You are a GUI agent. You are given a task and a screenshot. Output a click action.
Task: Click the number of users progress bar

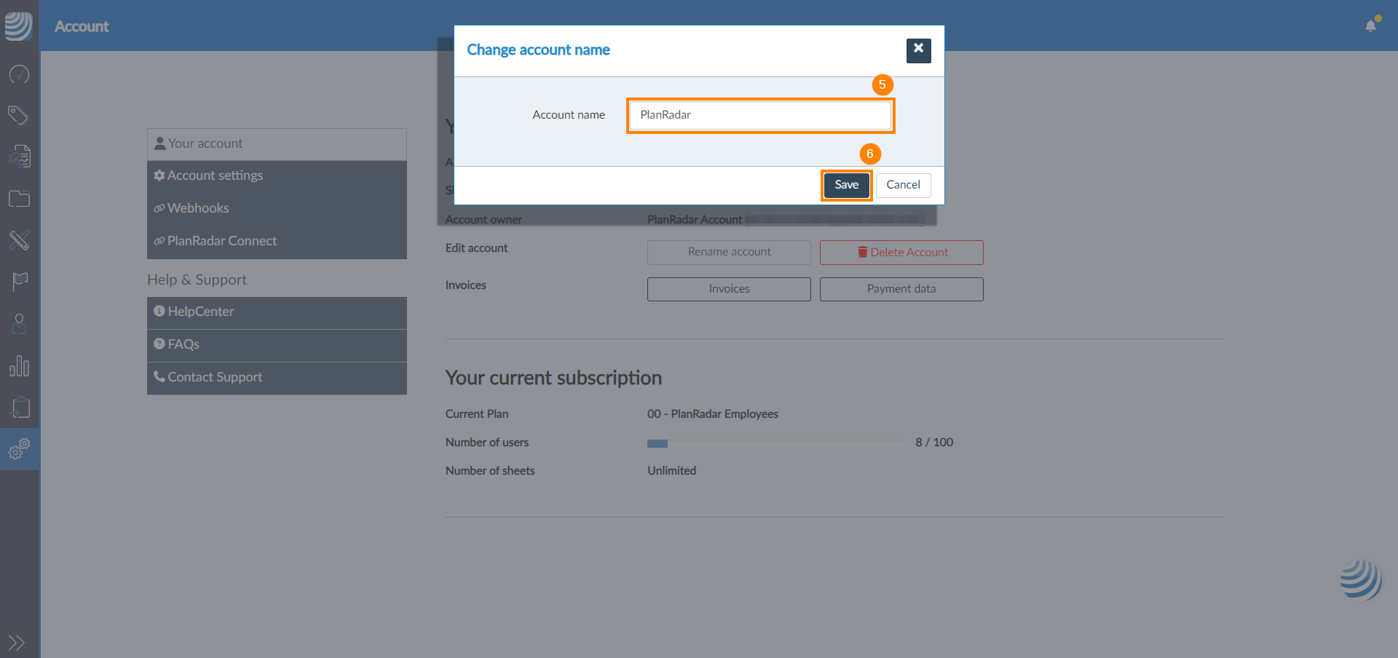click(775, 443)
